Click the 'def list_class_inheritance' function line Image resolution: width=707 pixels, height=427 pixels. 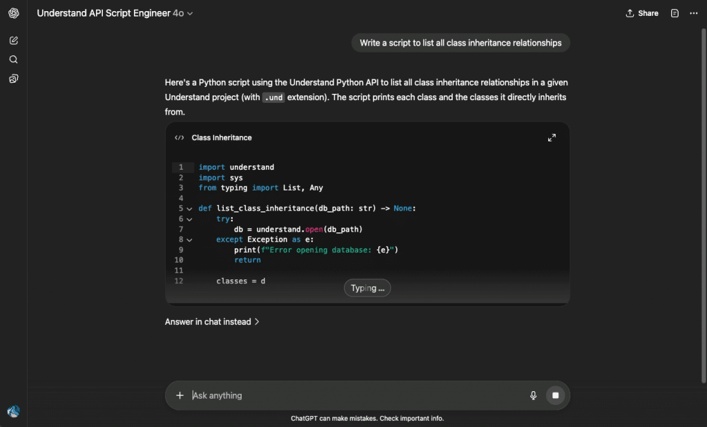click(307, 208)
